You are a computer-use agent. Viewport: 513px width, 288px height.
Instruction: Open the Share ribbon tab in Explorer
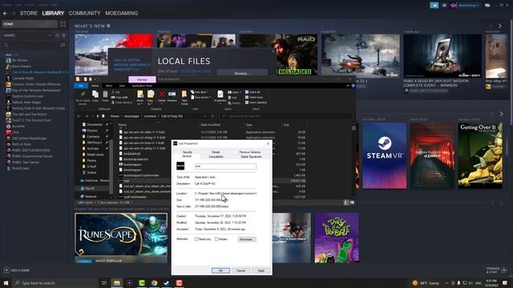[x=109, y=86]
